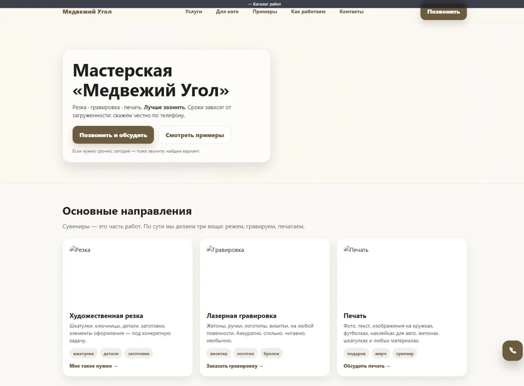Select the сувенир tag
Viewport: 524px width, 386px height.
point(405,354)
